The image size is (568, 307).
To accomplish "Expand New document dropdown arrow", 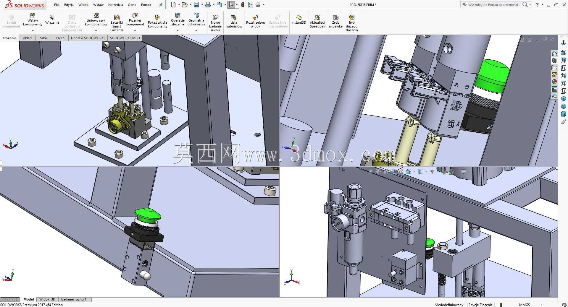I will coord(179,5).
